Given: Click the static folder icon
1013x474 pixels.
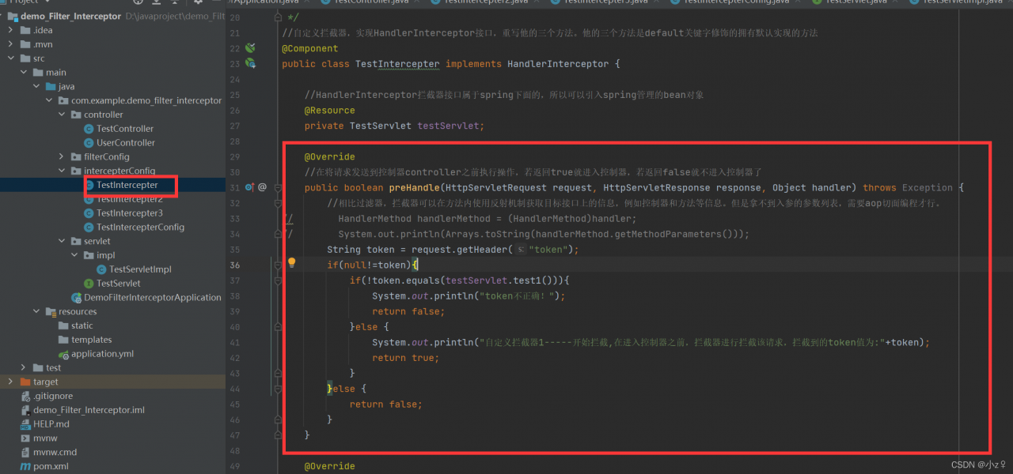Looking at the screenshot, I should pyautogui.click(x=63, y=325).
